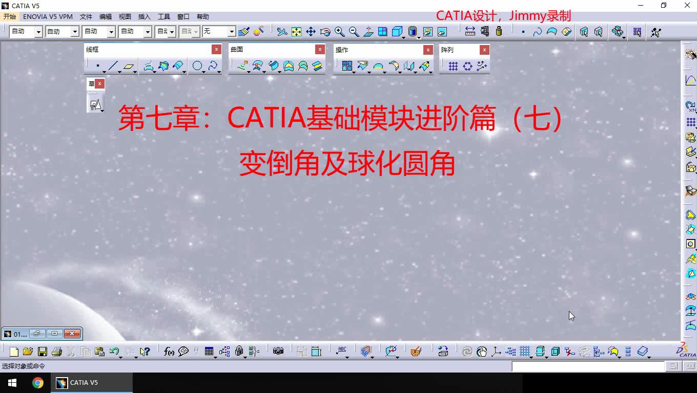This screenshot has height=393, width=697.
Task: Click the Save diskette icon
Action: [x=43, y=352]
